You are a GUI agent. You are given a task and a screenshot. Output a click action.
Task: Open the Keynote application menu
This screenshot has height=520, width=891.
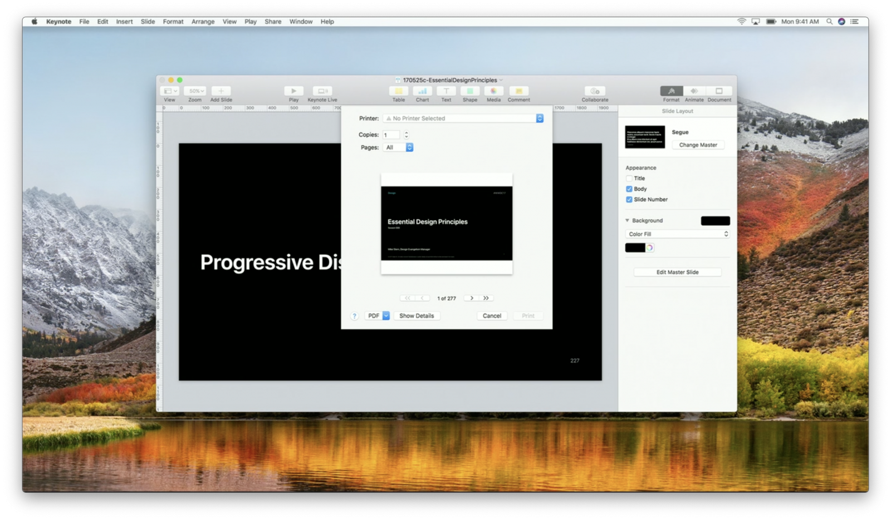[58, 22]
